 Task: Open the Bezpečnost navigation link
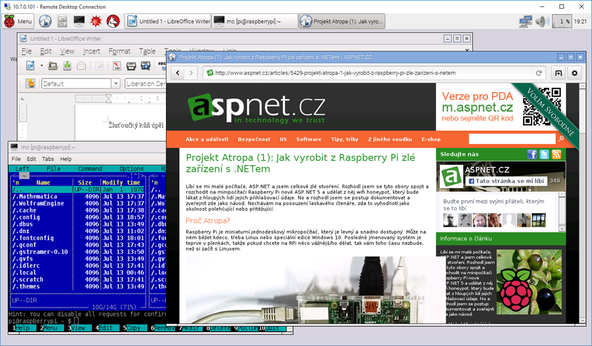point(254,139)
